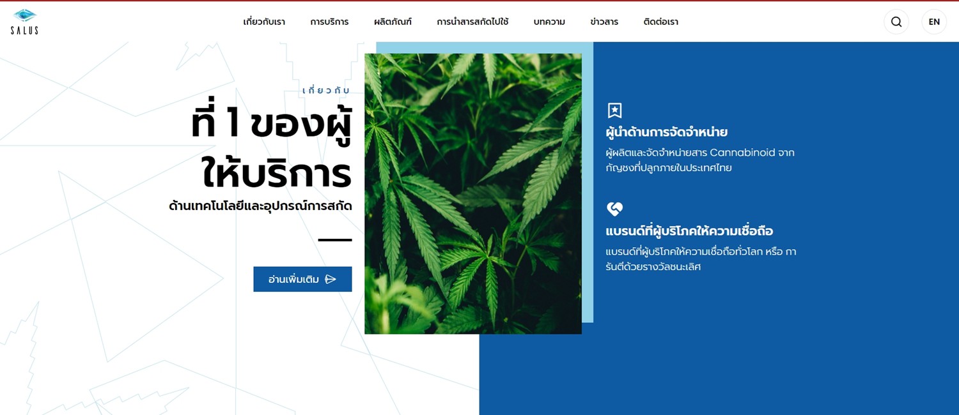This screenshot has height=415, width=959.
Task: Open the บทความ menu item
Action: point(549,22)
